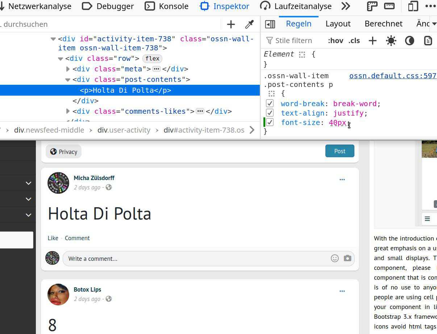The image size is (437, 334).
Task: Open emoji picker in comment field
Action: [335, 258]
